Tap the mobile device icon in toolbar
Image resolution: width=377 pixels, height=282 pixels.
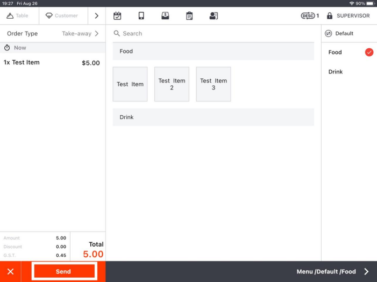click(x=141, y=16)
